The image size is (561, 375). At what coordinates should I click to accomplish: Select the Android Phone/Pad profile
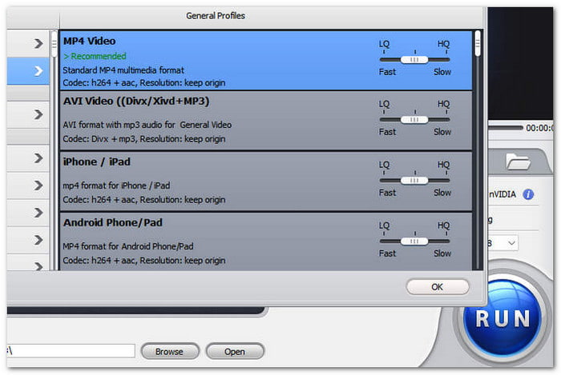click(x=216, y=241)
